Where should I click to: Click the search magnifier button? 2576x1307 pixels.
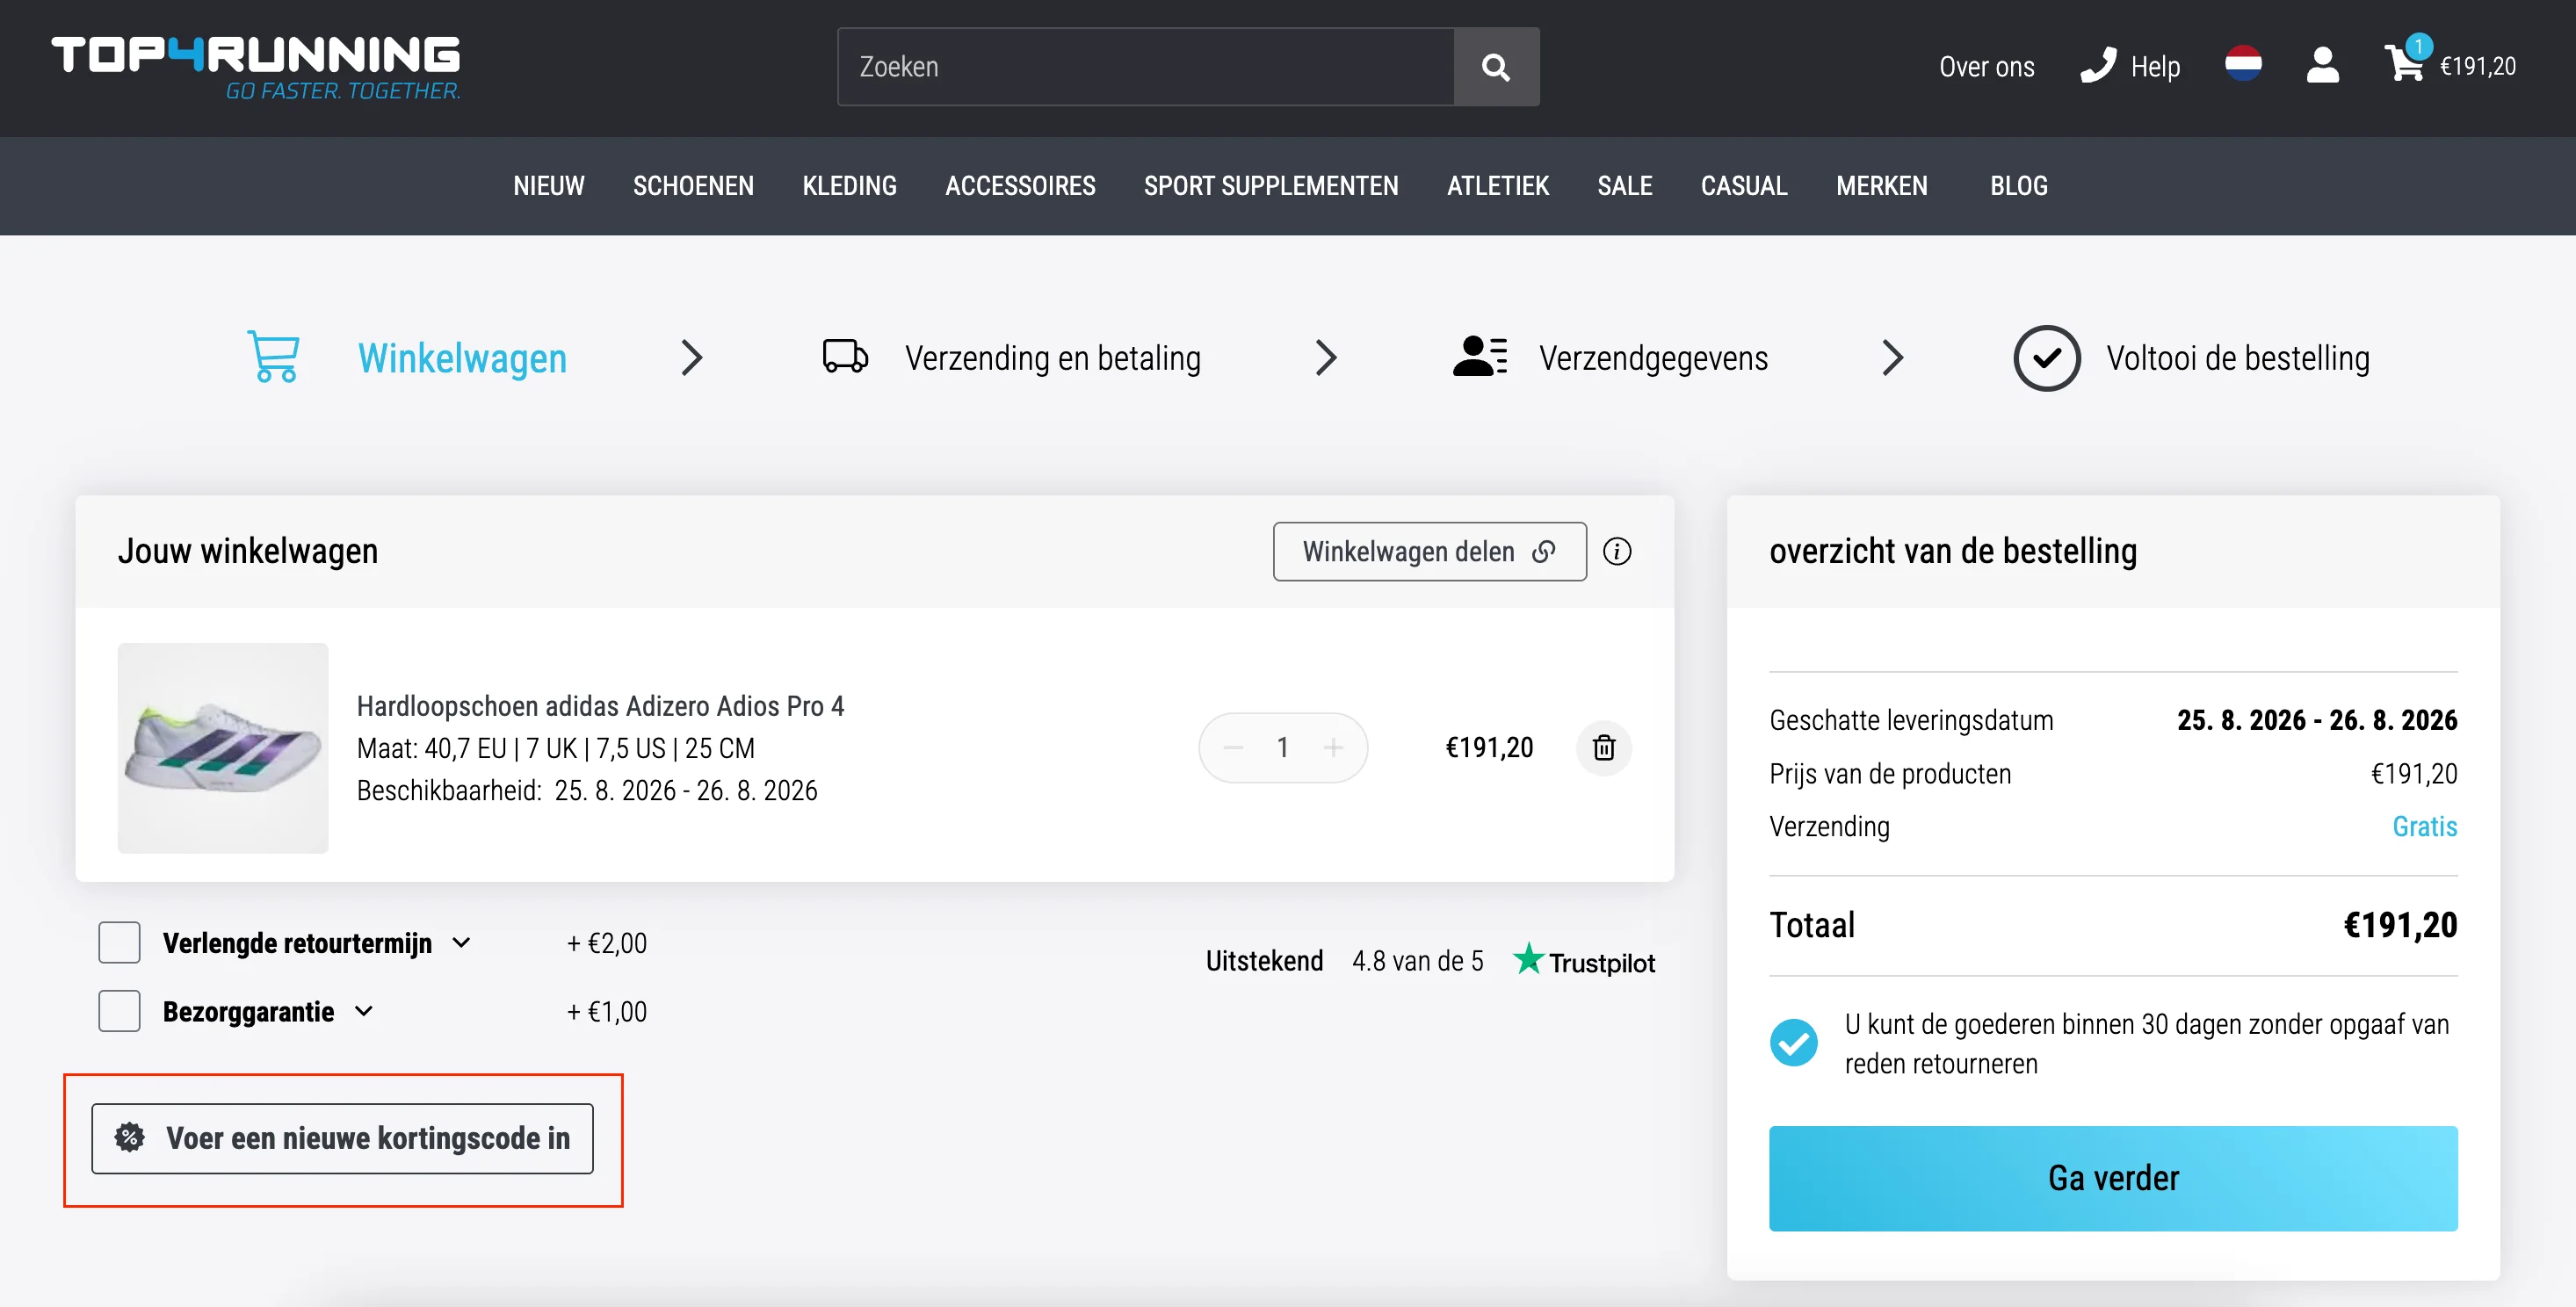pyautogui.click(x=1496, y=67)
